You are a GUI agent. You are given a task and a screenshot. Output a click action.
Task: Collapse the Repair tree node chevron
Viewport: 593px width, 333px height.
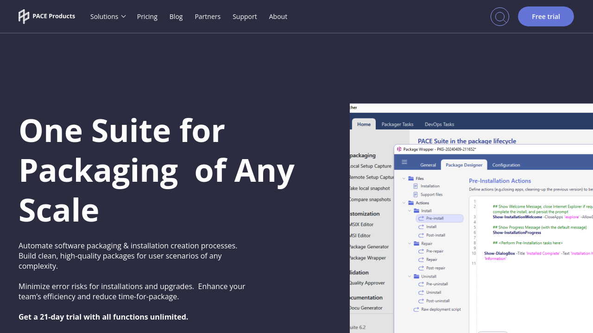(410, 243)
